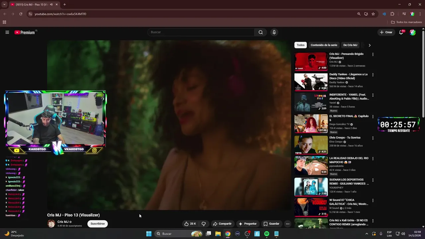The width and height of the screenshot is (425, 239).
Task: Open Chrome zoom magnifier in address bar
Action: pyautogui.click(x=359, y=14)
